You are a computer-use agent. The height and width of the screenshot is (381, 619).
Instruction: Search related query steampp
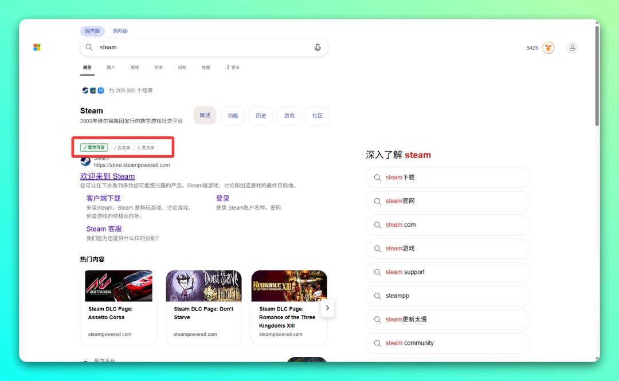tap(448, 296)
